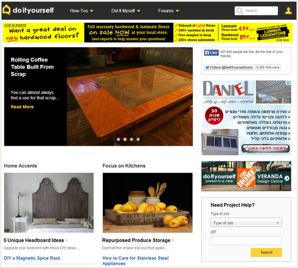Expand the How-Tos menu
The image size is (298, 268).
(81, 11)
